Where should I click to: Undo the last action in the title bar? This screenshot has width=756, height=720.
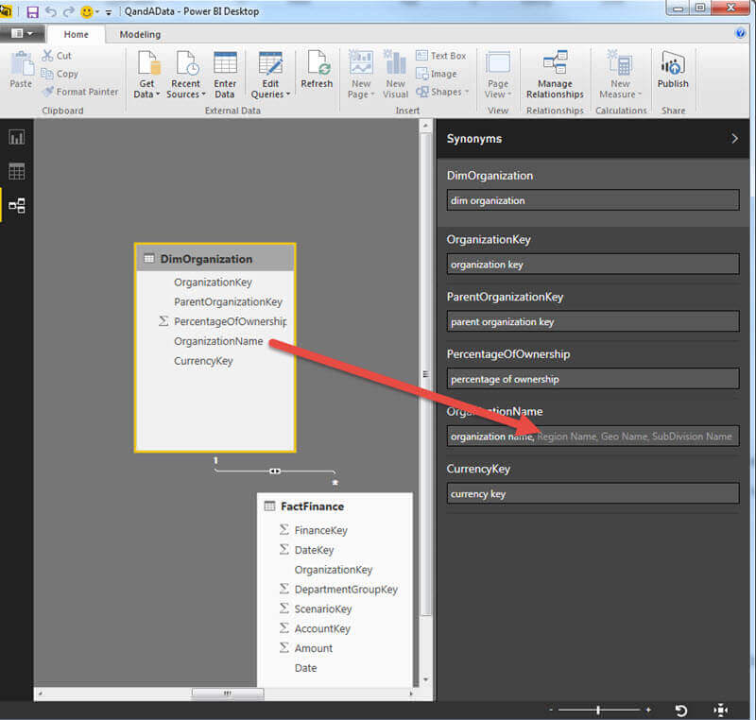coord(51,11)
